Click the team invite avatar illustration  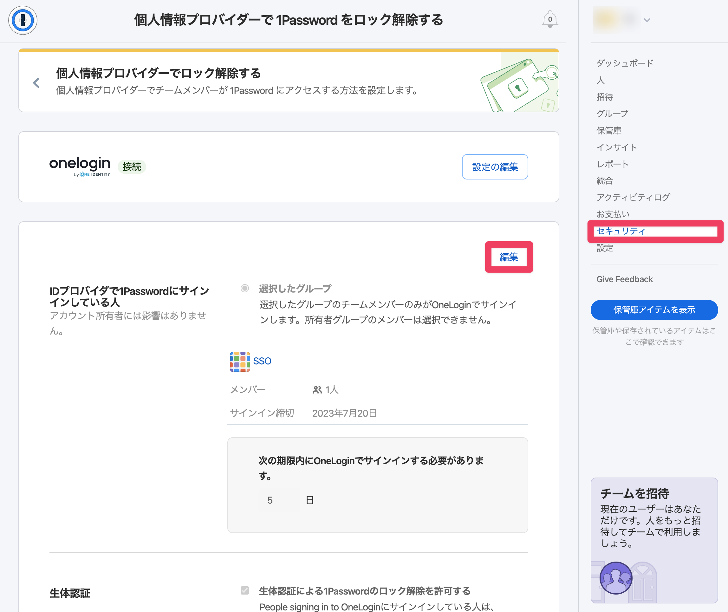(616, 578)
